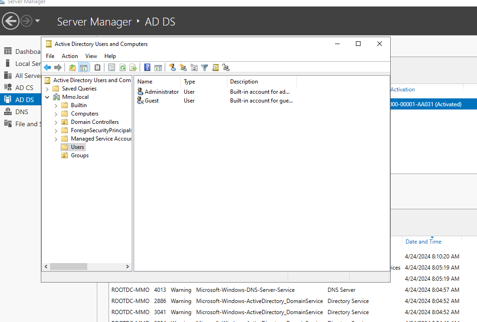Expand the Builtin container
This screenshot has height=322, width=477.
coord(56,105)
